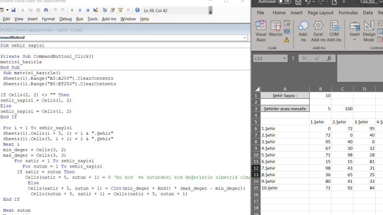Click the Use Relative References icon
This screenshot has width=383, height=215.
(x=287, y=32)
